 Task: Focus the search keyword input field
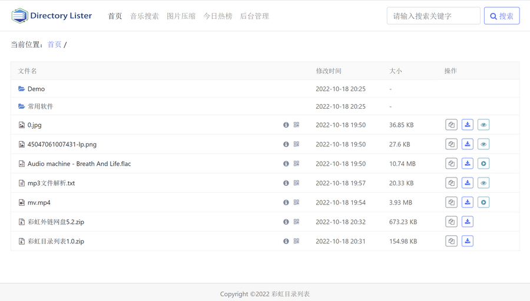pos(433,16)
